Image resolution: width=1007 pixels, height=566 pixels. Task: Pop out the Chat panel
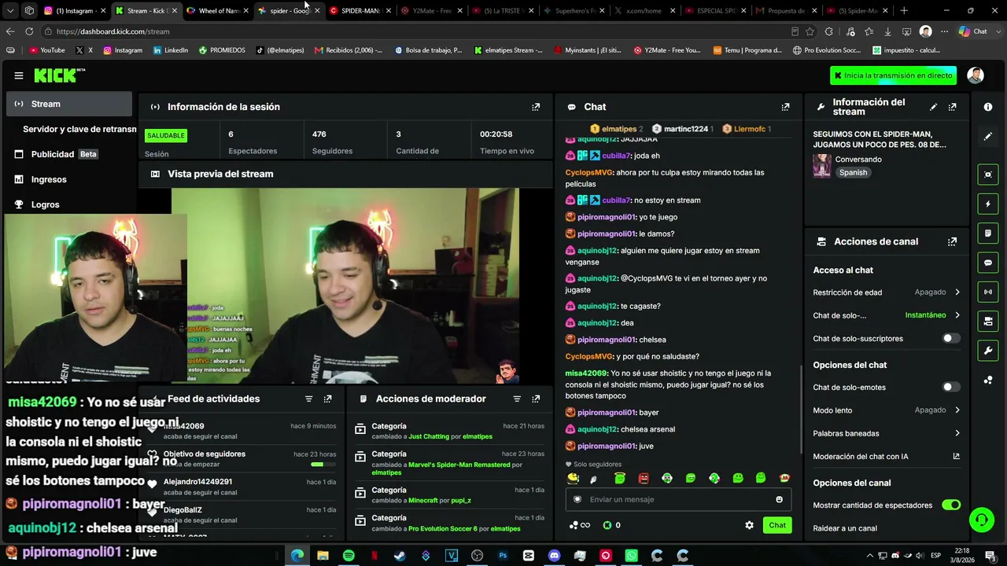[785, 107]
